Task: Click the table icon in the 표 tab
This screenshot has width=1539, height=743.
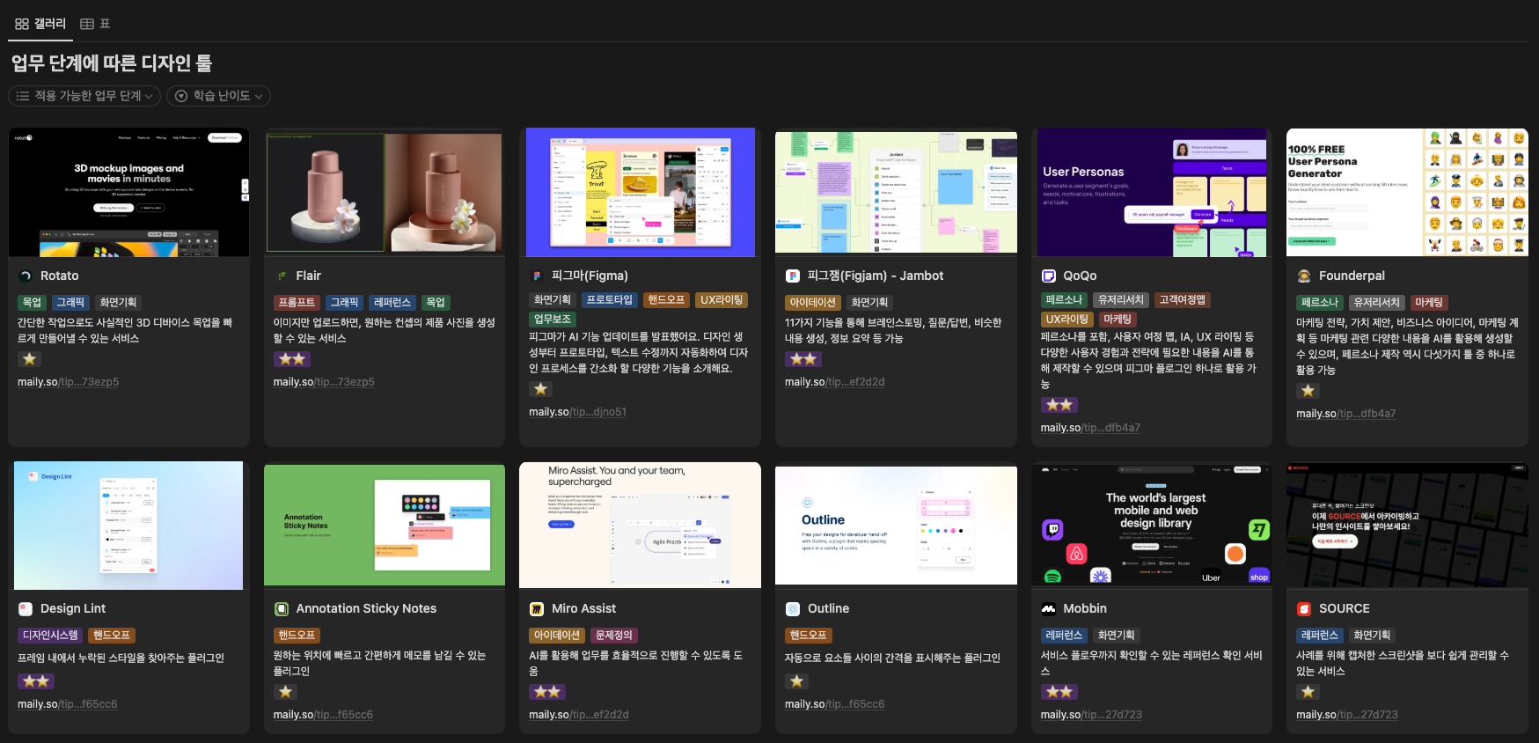Action: (x=87, y=24)
